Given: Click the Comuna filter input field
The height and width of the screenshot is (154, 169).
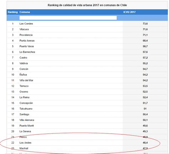Looking at the screenshot, I should tap(68, 18).
